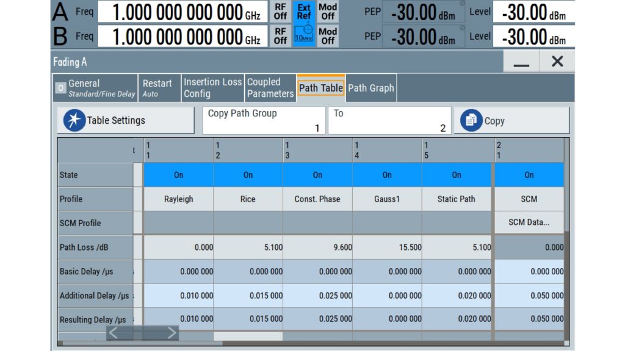Click the channel B label icon
Image resolution: width=625 pixels, height=351 pixels.
coord(60,36)
